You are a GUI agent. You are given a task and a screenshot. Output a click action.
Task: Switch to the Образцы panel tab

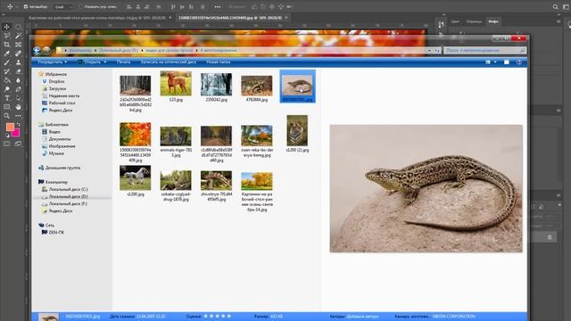[x=474, y=21]
